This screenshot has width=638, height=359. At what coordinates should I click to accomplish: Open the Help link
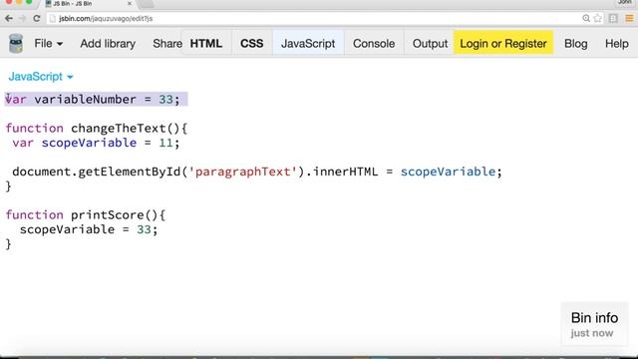point(616,44)
